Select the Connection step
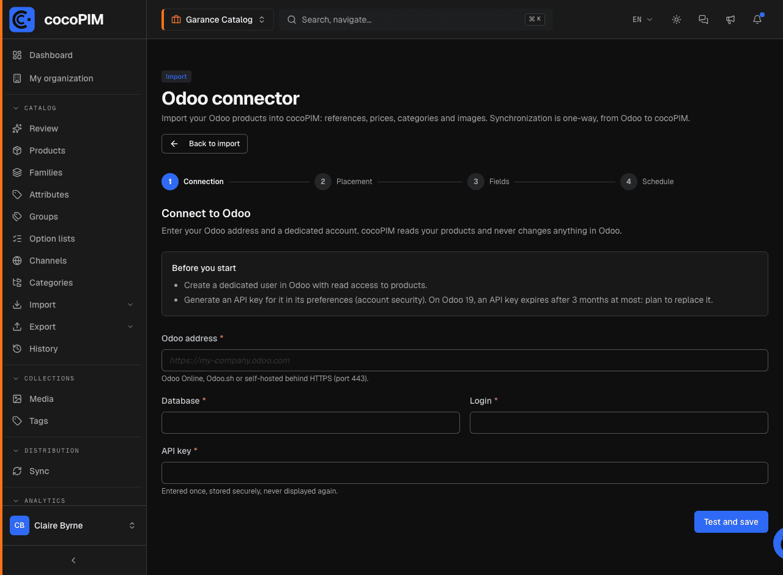The image size is (783, 575). point(193,182)
